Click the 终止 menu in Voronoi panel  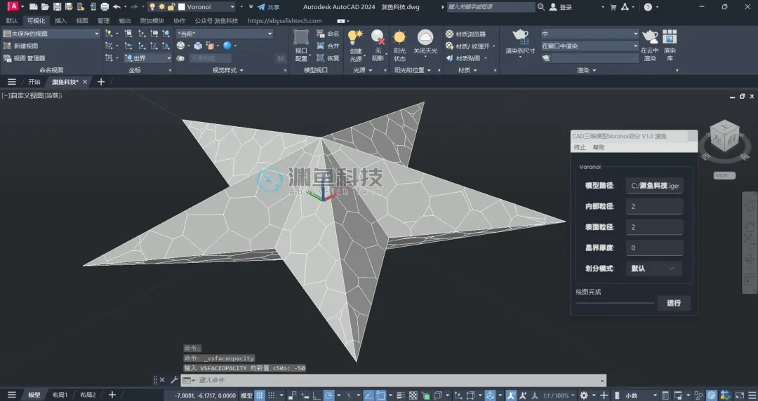579,147
